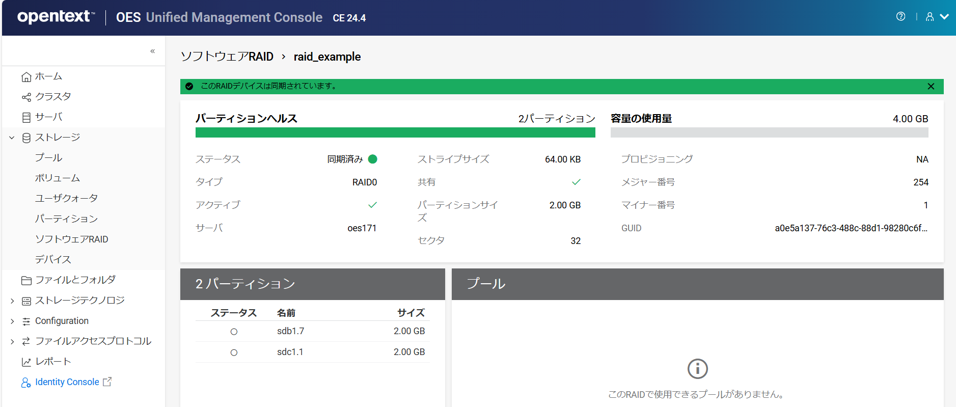Collapse the storage section in sidebar
Image resolution: width=956 pixels, height=407 pixels.
(12, 138)
